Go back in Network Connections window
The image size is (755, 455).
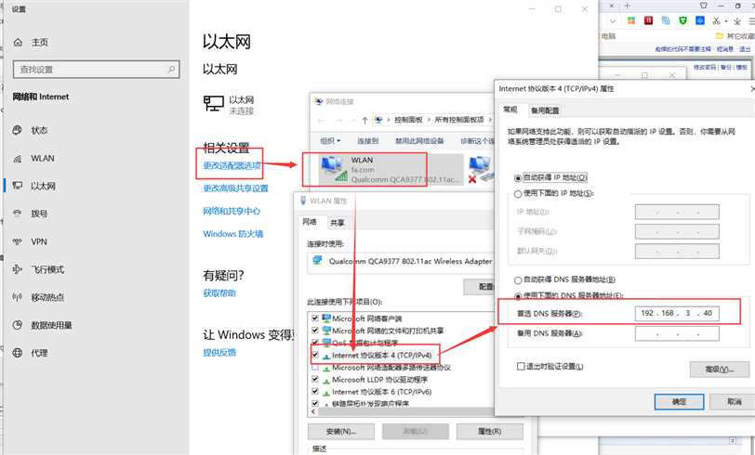click(322, 120)
